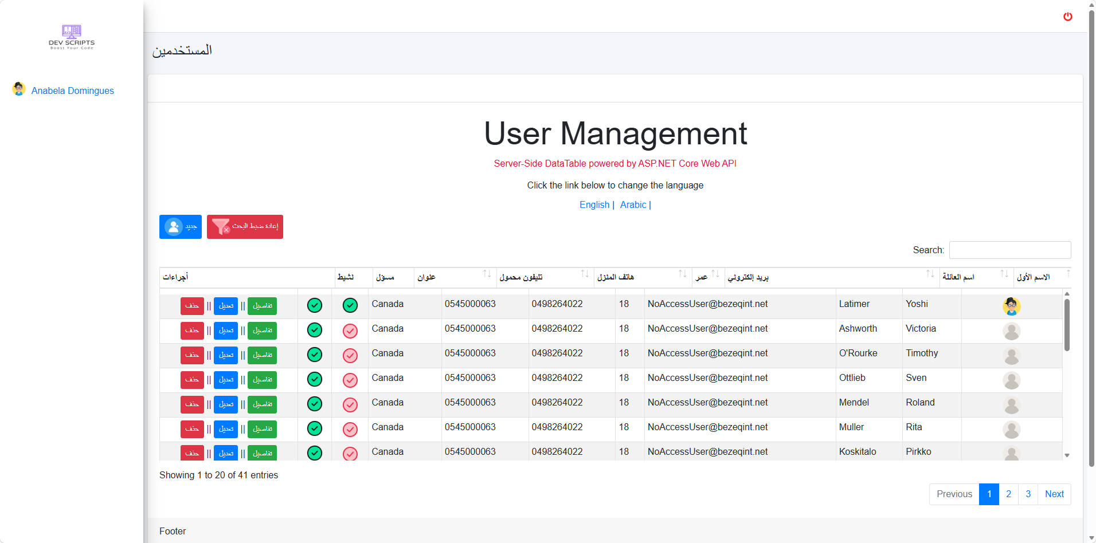1096x543 pixels.
Task: Open details (تفاصيل) for Victoria Ashworth
Action: [262, 330]
